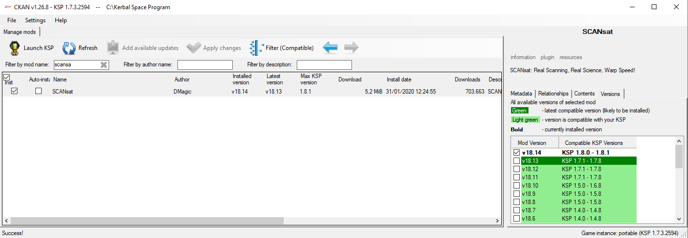Click mod list scroll left arrow

tap(6, 221)
